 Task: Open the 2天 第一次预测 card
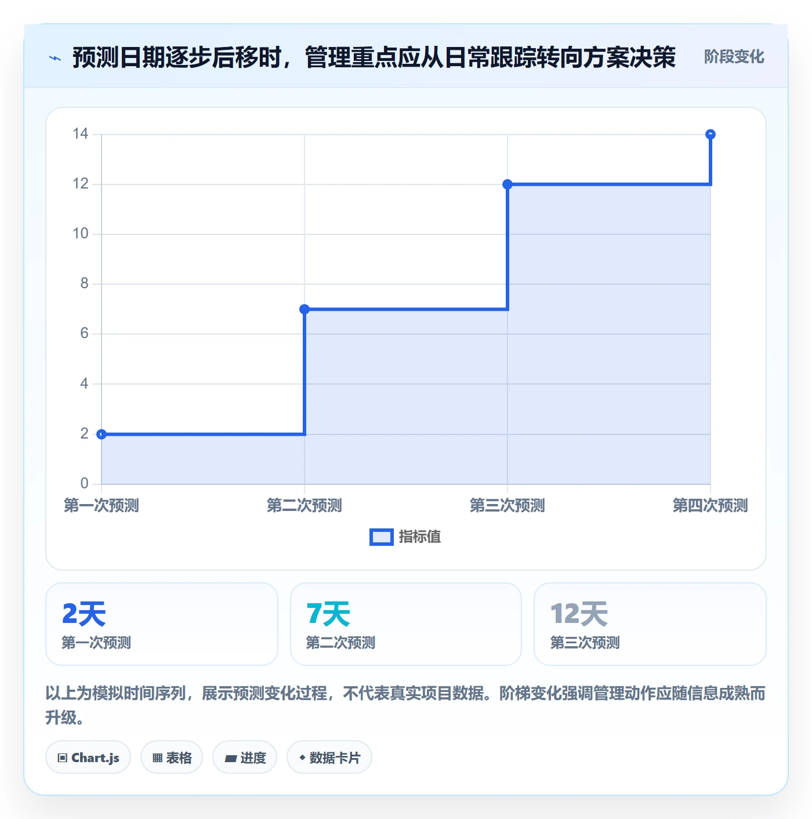162,624
